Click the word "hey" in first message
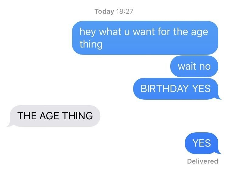 (88, 32)
